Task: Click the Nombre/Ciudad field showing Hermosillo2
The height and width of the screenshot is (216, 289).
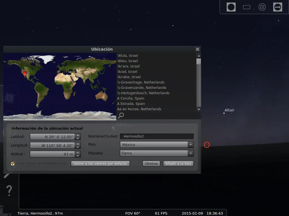Action: (157, 136)
